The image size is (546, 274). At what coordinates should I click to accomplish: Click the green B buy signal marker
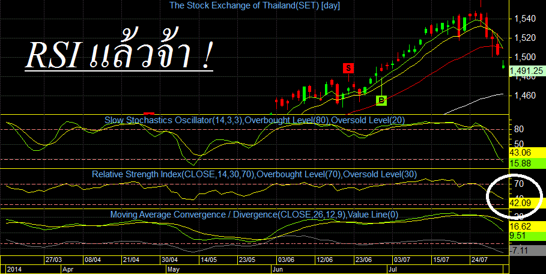click(381, 100)
